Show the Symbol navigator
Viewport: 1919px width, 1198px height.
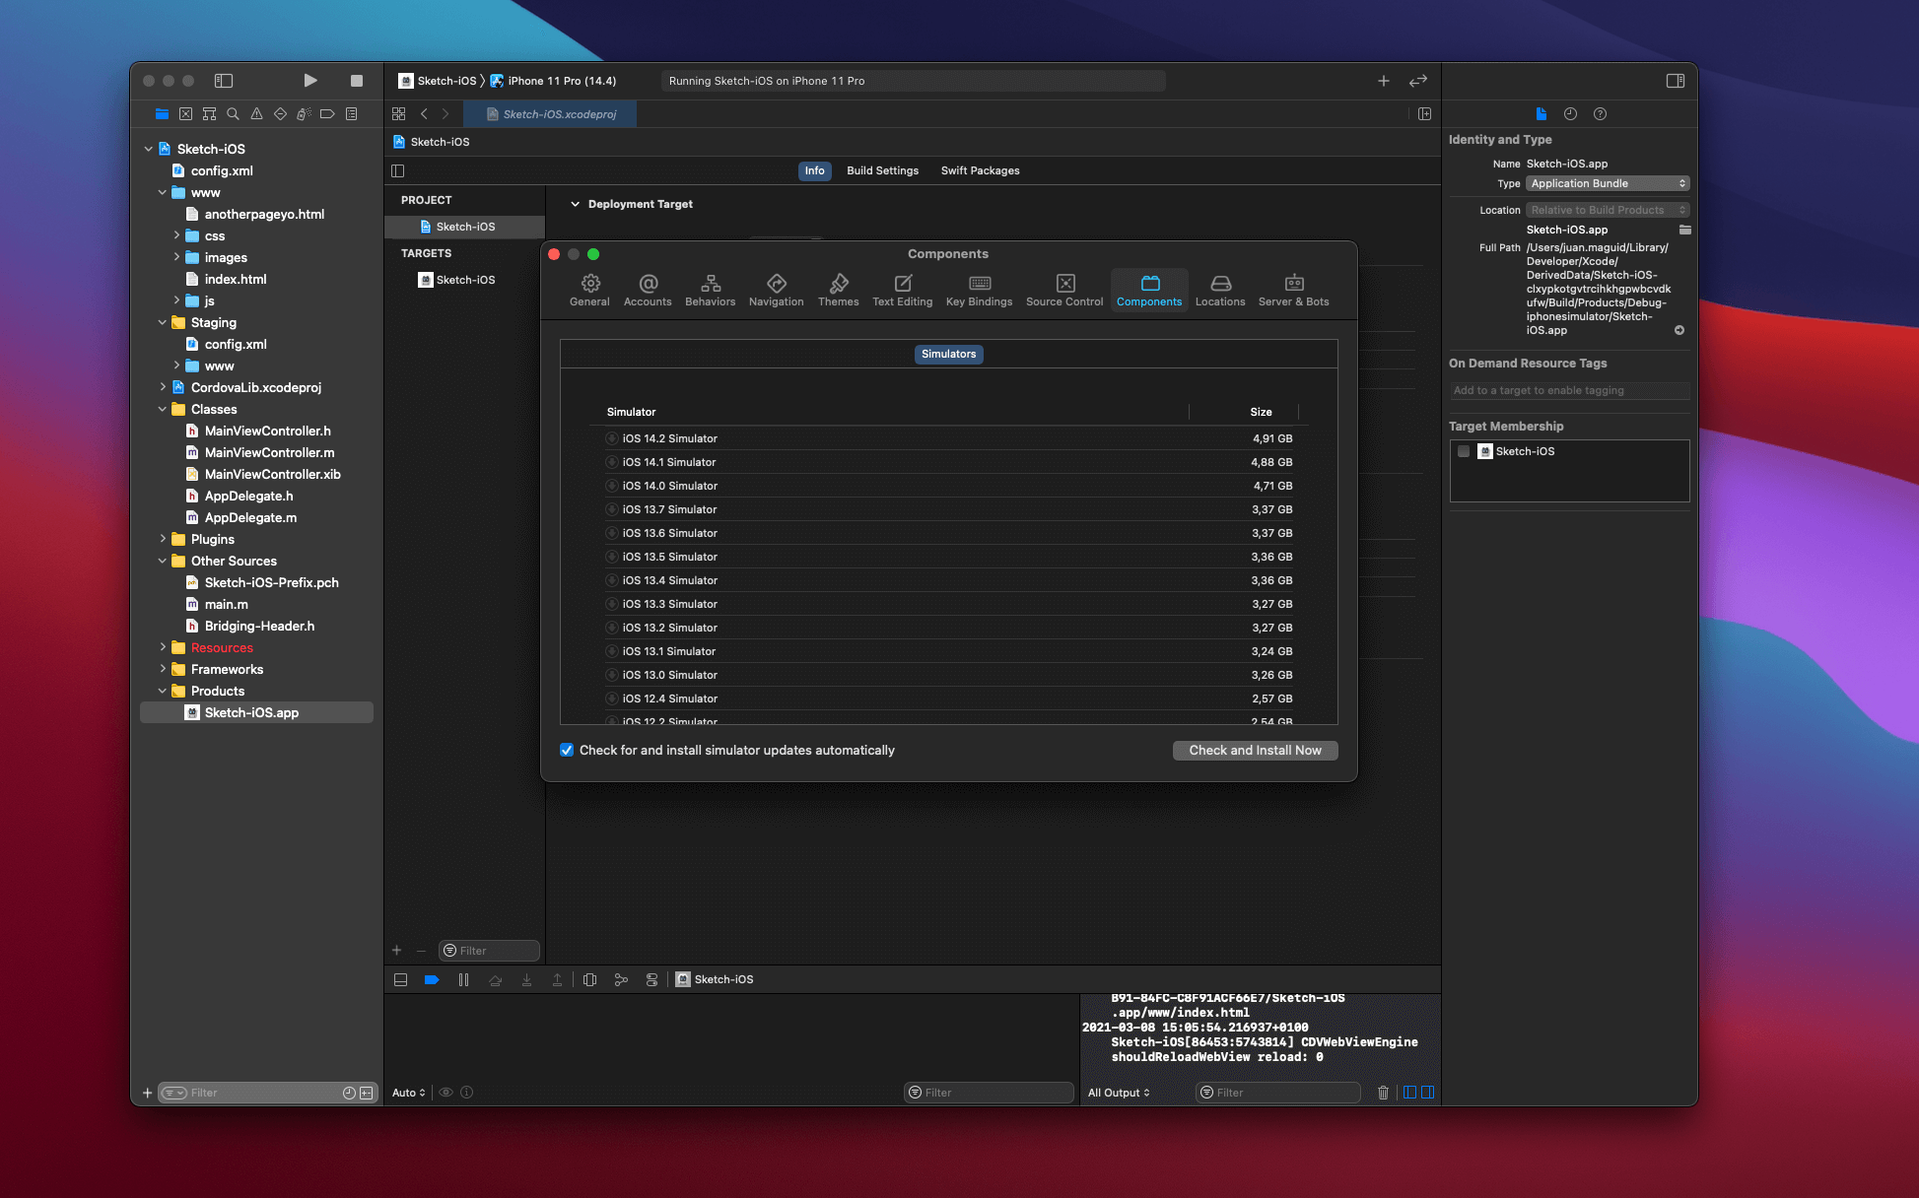pyautogui.click(x=209, y=114)
